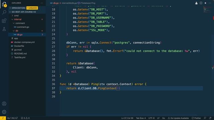The width and height of the screenshot is (214, 120).
Task: Open the Search view in activity bar
Action: tap(4, 12)
